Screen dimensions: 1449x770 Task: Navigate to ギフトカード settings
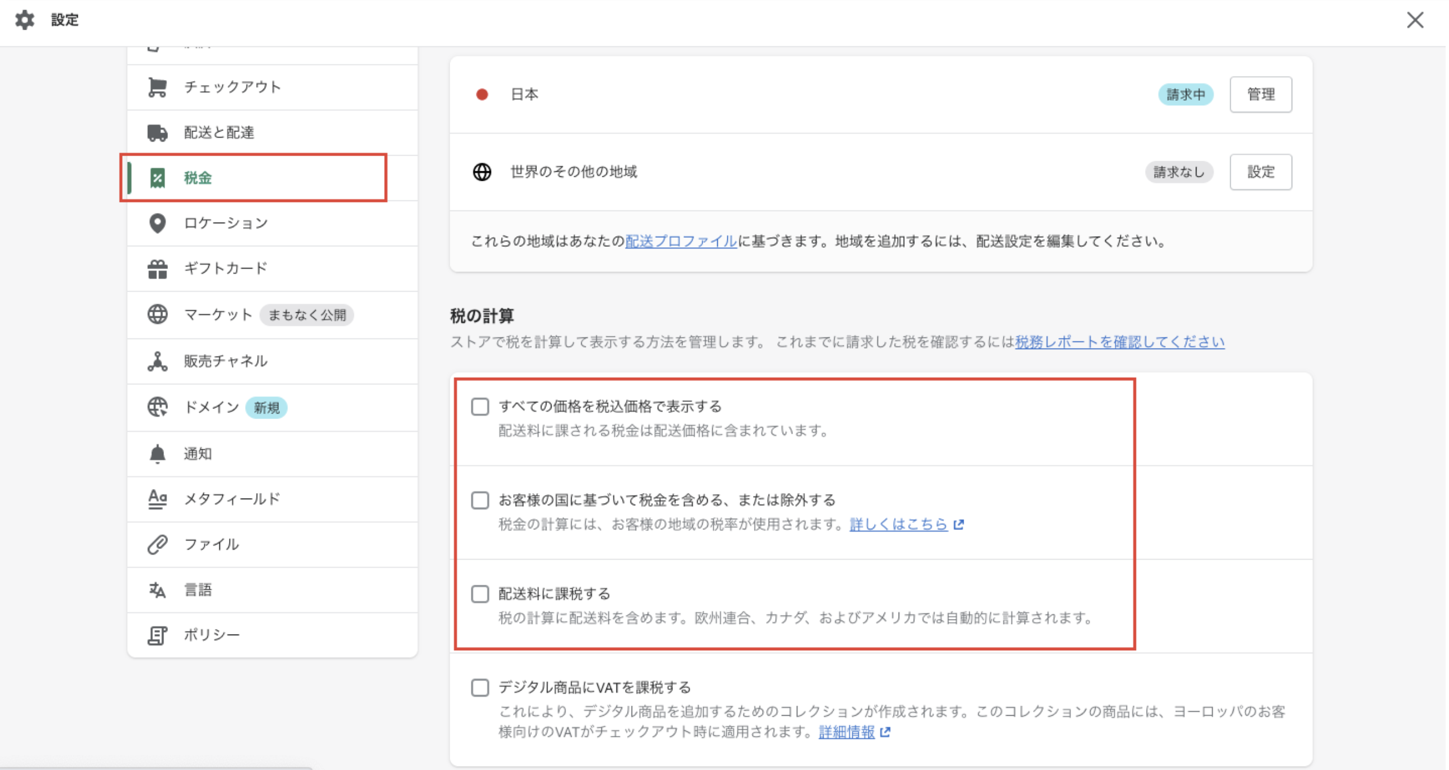pyautogui.click(x=273, y=269)
